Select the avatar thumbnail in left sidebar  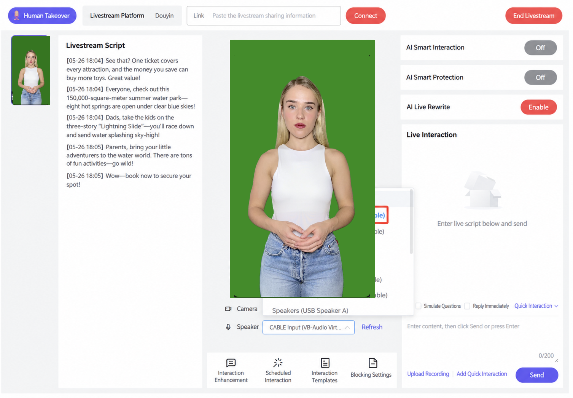coord(30,70)
